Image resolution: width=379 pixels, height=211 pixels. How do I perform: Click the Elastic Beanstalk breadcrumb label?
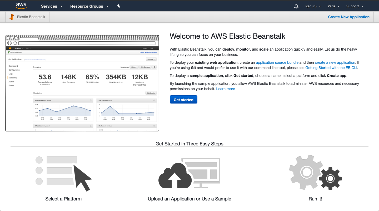coord(31,17)
